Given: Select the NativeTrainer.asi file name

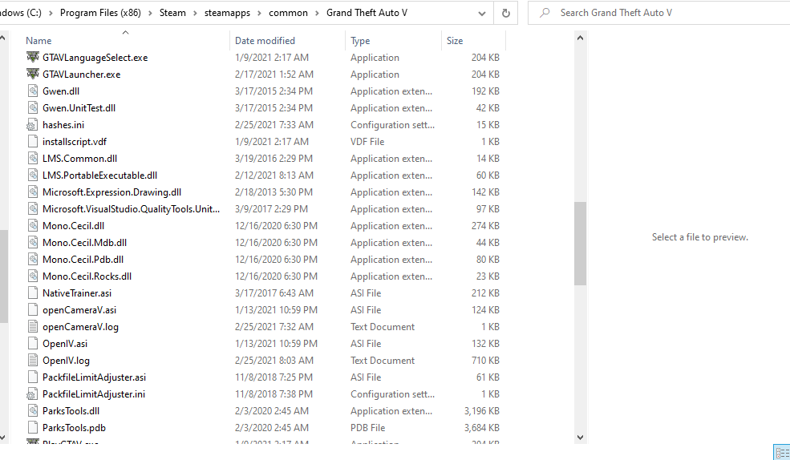Looking at the screenshot, I should click(77, 293).
